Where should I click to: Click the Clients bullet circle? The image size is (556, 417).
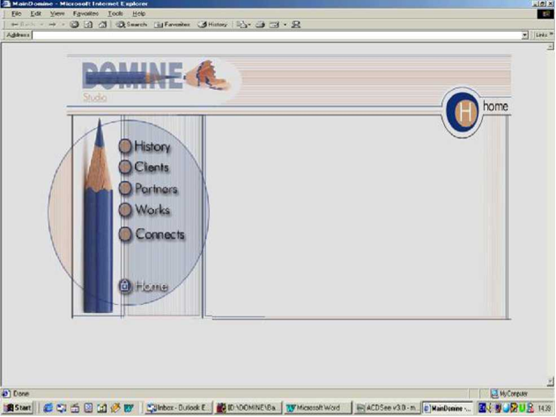125,167
